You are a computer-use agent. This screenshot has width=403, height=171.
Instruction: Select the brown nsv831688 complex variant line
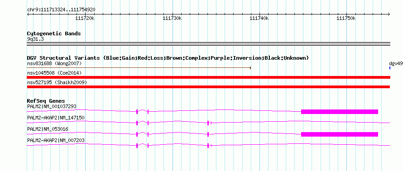click(x=139, y=68)
